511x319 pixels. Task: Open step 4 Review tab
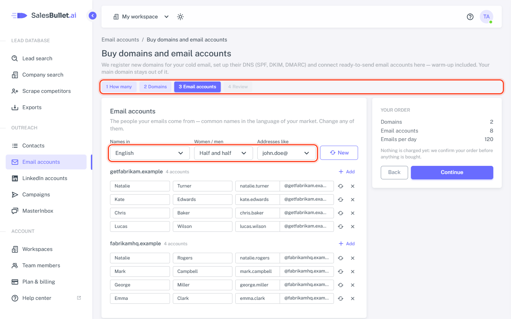click(238, 87)
